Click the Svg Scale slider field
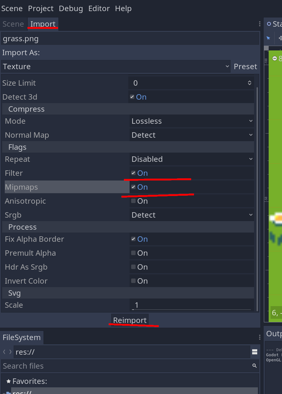 192,305
